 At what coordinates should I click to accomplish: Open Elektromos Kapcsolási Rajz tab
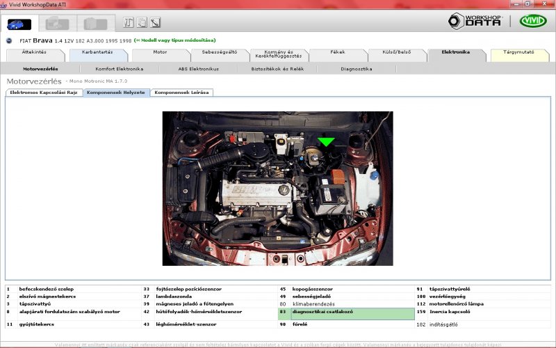(x=44, y=93)
